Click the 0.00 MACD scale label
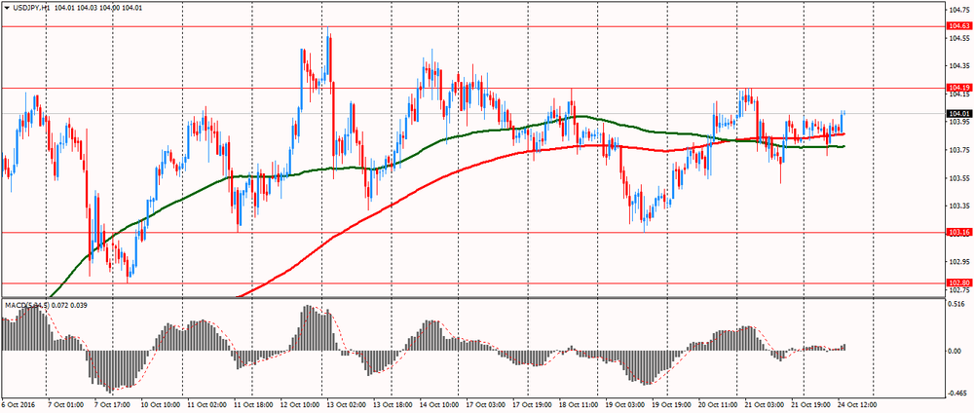Screen dimensions: 974x413 [x=956, y=351]
